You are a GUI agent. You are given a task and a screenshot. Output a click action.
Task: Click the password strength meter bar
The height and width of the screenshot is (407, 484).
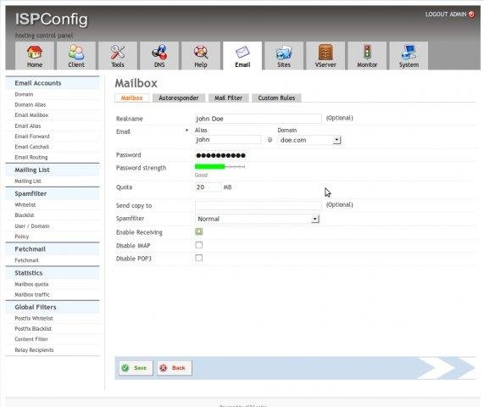(x=220, y=167)
